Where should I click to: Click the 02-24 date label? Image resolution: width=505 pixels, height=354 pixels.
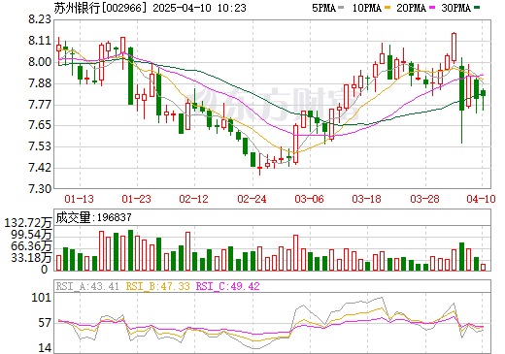(x=252, y=199)
